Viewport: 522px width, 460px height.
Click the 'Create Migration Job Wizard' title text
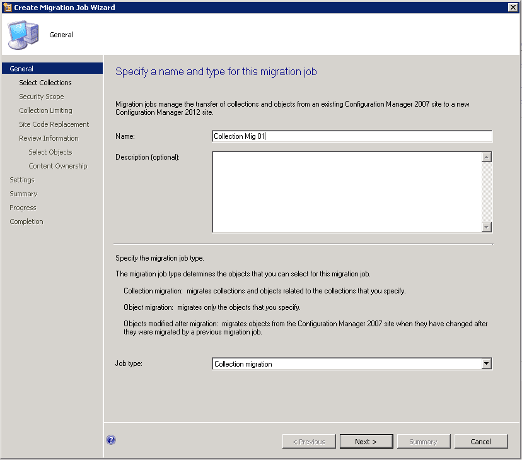64,8
